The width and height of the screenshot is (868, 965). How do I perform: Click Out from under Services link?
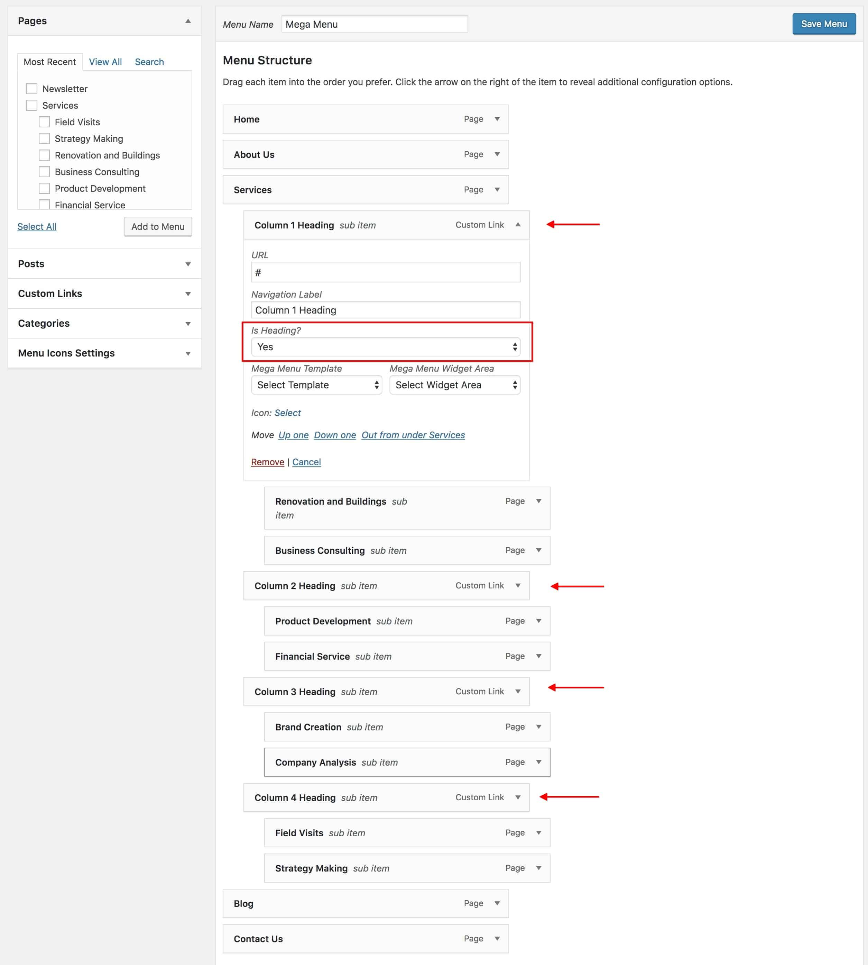413,435
